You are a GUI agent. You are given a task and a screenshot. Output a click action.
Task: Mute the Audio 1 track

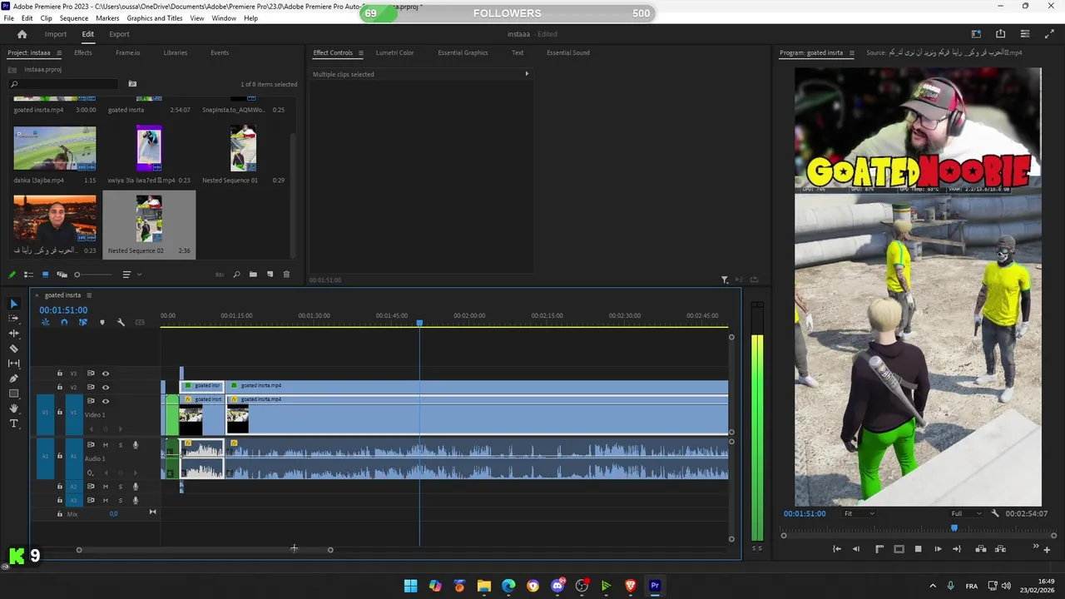(x=105, y=445)
